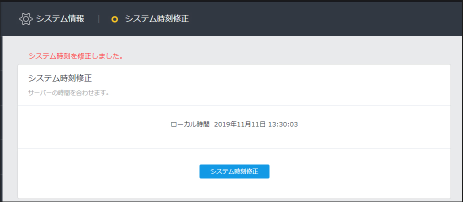This screenshot has width=463, height=202.
Task: Open the システム情報 header item
Action: click(60, 19)
